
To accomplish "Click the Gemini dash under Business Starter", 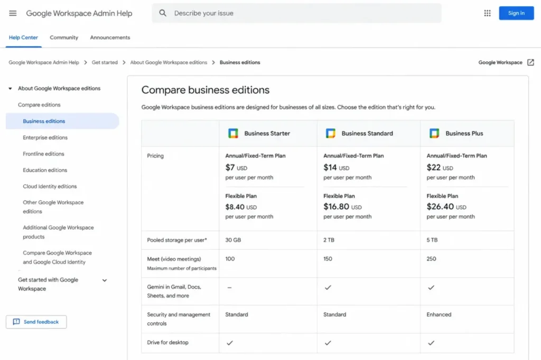I will pos(229,287).
